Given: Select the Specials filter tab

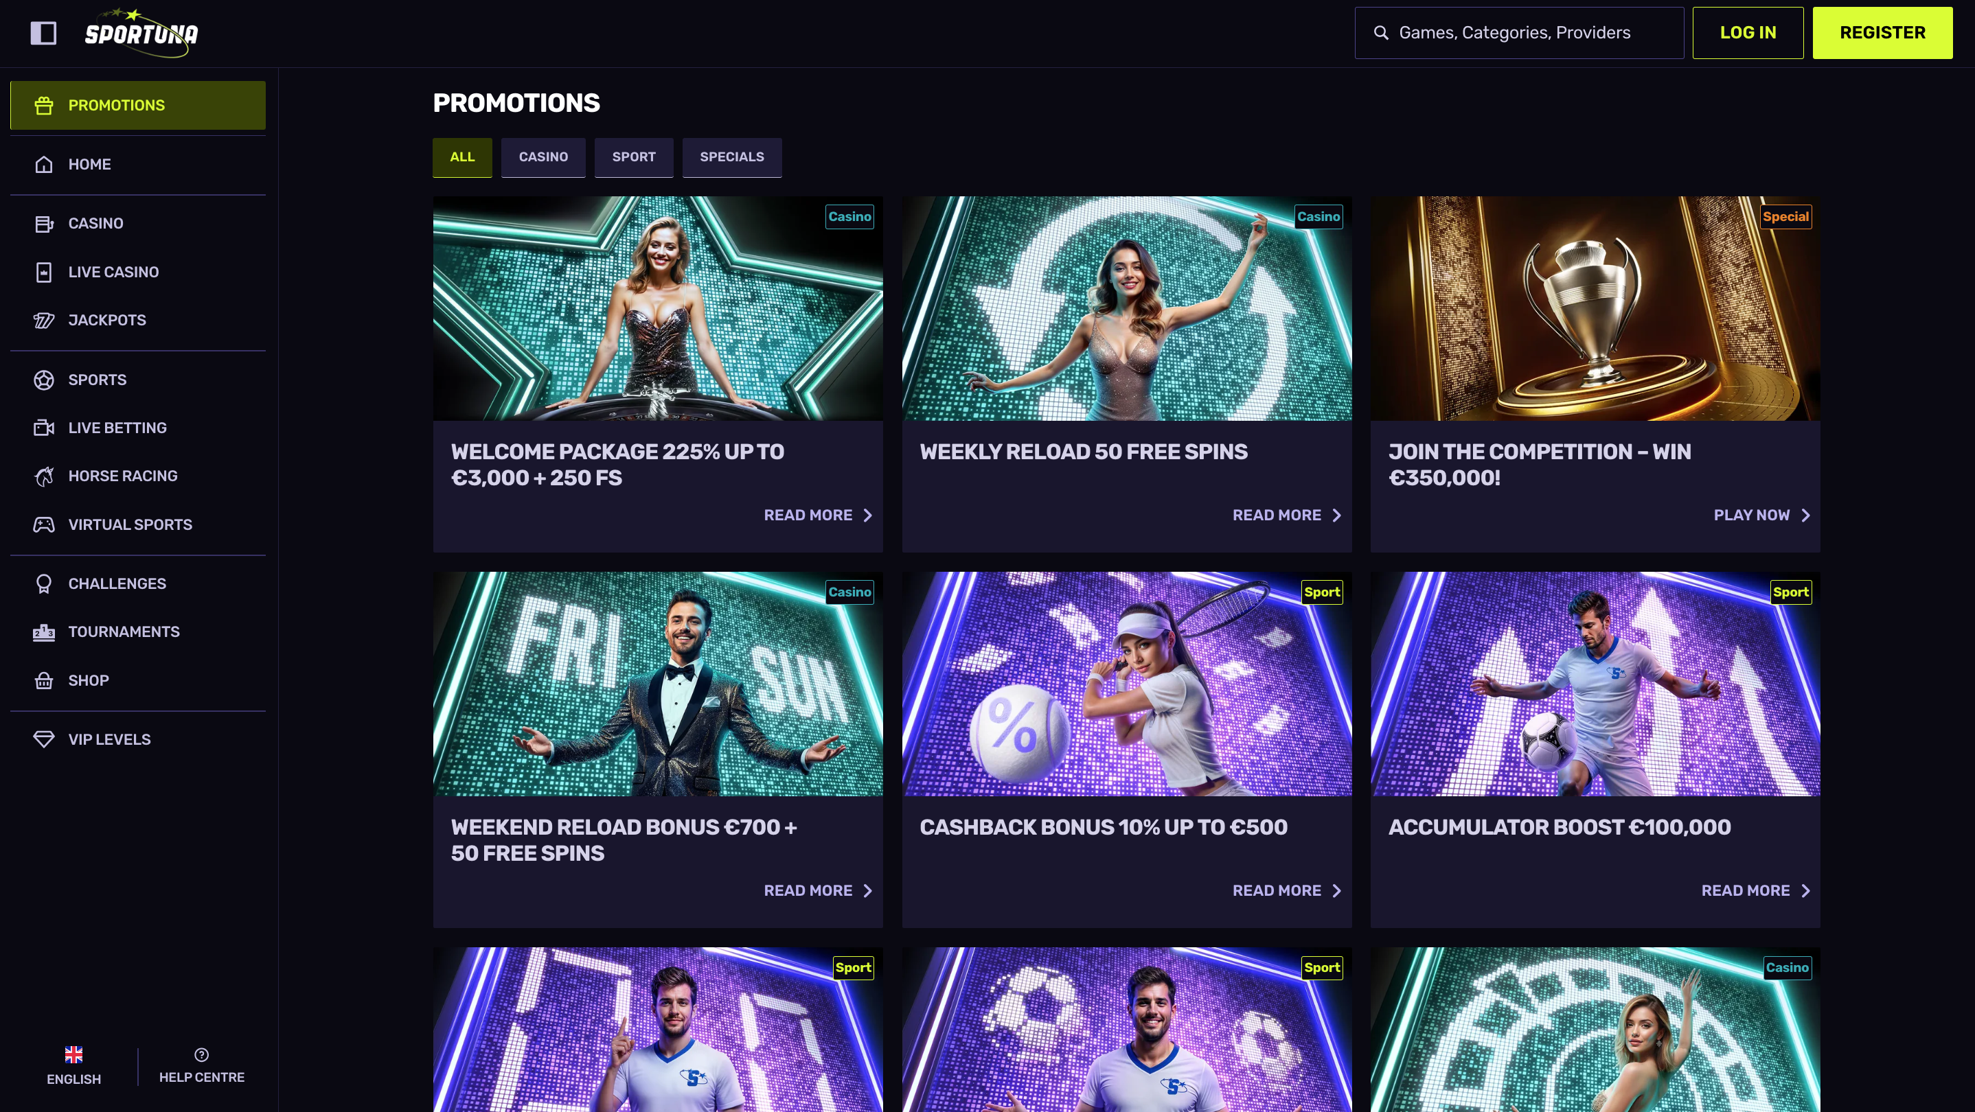Looking at the screenshot, I should [731, 157].
